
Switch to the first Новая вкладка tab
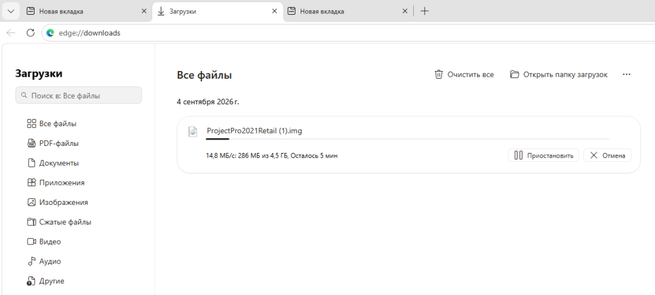87,12
